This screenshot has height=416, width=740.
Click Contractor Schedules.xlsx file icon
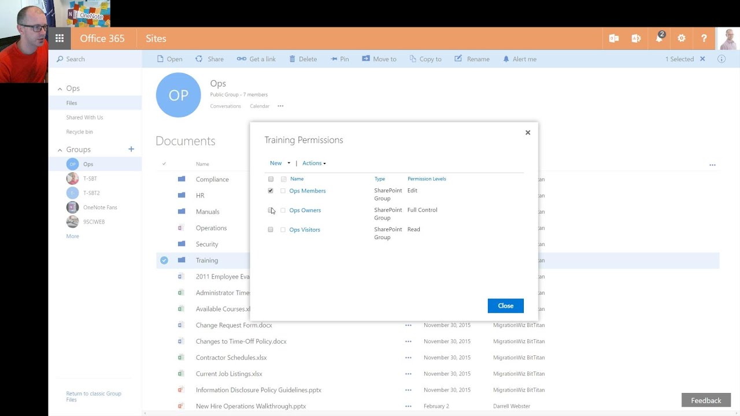(x=180, y=357)
